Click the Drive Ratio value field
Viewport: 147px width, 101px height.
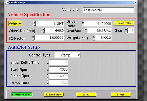tap(98, 24)
